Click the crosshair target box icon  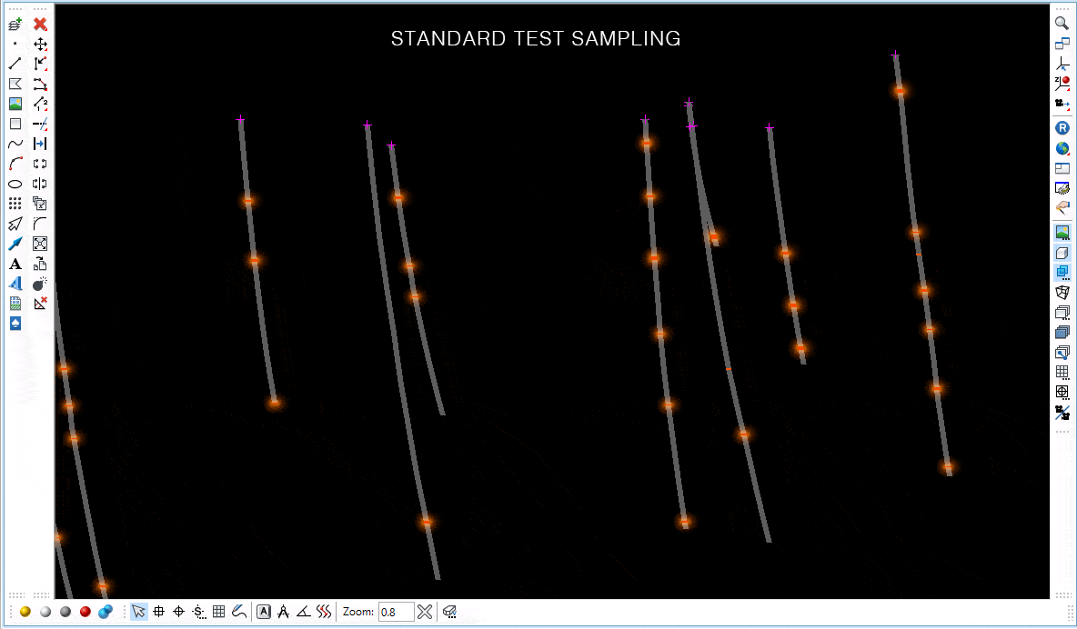tap(1062, 392)
